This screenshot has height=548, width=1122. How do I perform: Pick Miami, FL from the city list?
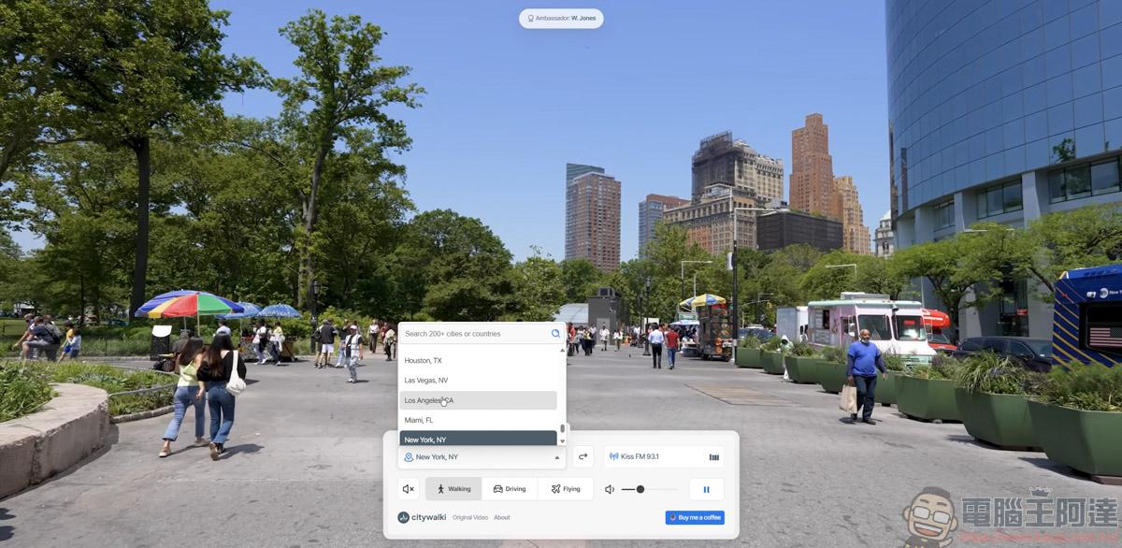[x=479, y=420]
